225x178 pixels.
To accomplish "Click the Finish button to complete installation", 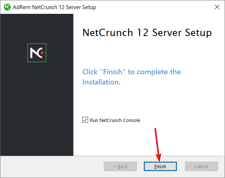I will (160, 166).
